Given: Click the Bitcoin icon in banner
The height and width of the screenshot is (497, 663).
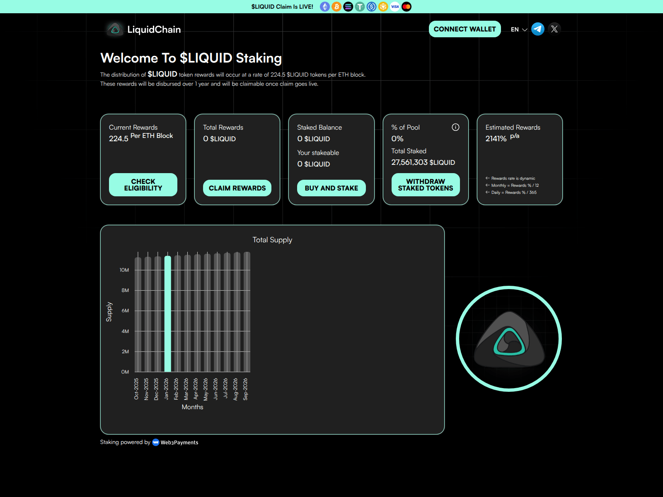Looking at the screenshot, I should (336, 7).
